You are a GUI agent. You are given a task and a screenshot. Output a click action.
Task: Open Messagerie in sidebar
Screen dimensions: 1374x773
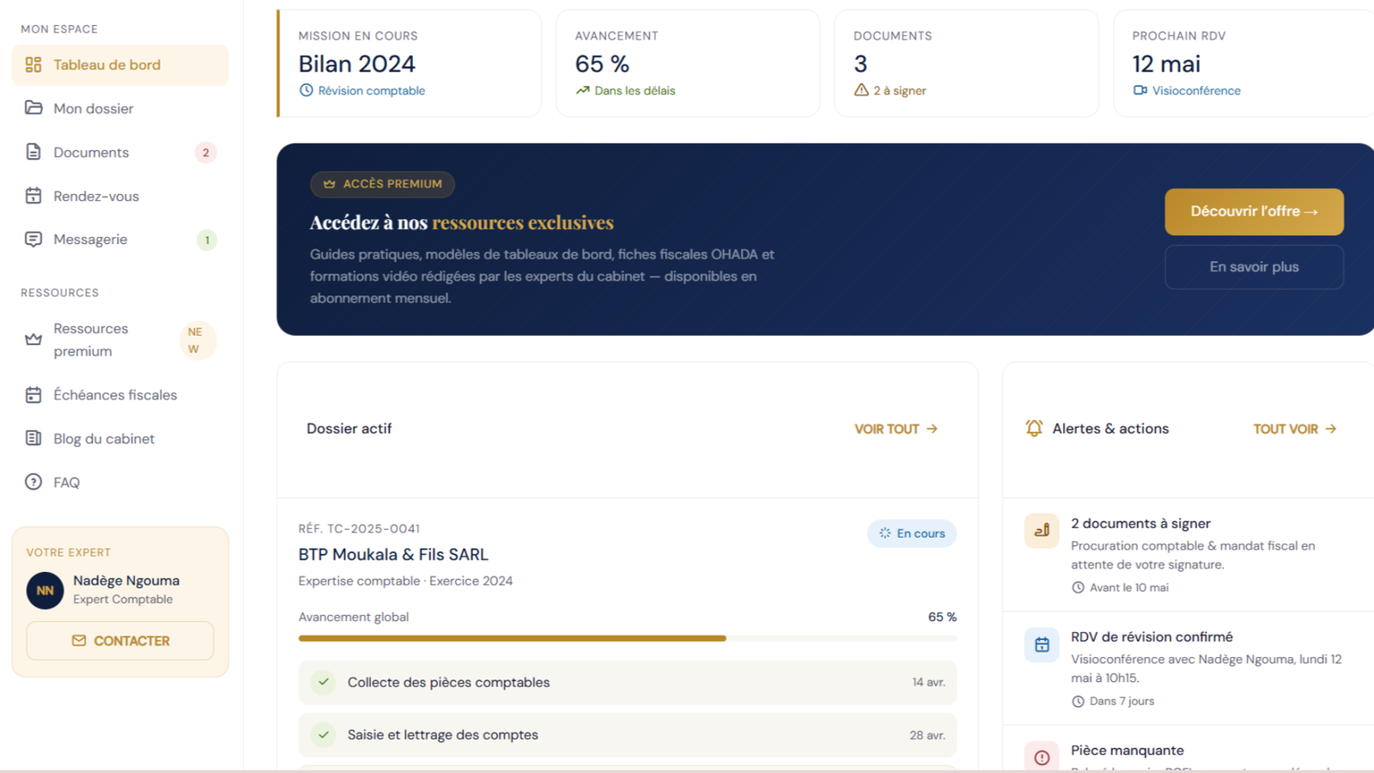click(120, 240)
